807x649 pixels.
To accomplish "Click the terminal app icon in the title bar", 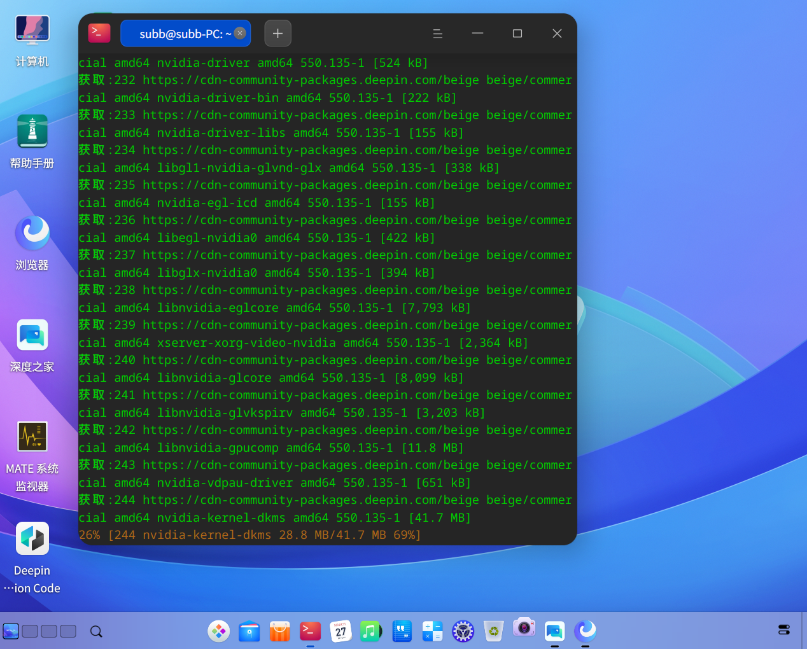I will pyautogui.click(x=99, y=33).
